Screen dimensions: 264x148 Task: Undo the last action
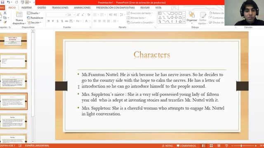(x=8, y=2)
